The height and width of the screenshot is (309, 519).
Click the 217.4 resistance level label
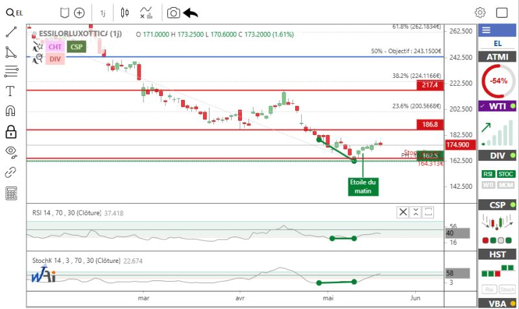point(429,85)
